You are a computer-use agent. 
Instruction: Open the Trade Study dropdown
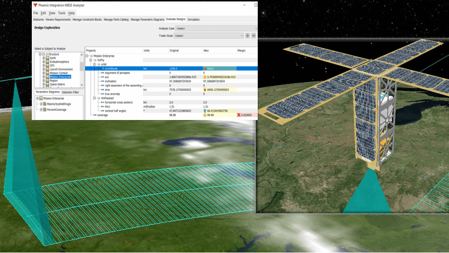point(209,36)
